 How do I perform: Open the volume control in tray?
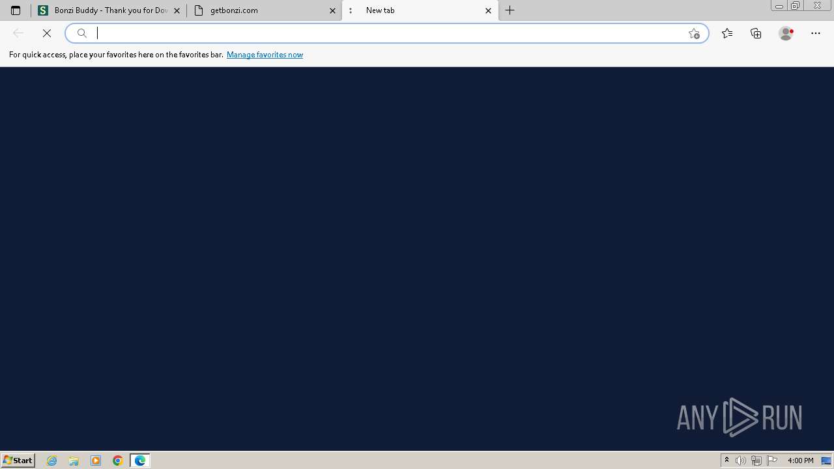[741, 461]
